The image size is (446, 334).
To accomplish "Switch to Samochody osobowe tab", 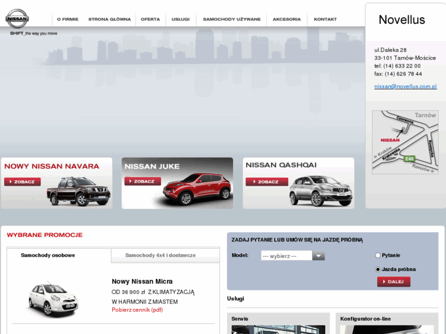I will tap(48, 256).
